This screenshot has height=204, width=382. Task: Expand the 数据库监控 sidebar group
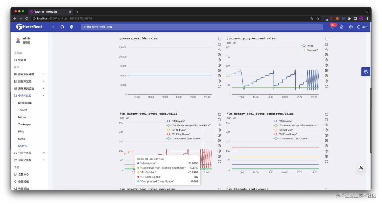click(29, 81)
